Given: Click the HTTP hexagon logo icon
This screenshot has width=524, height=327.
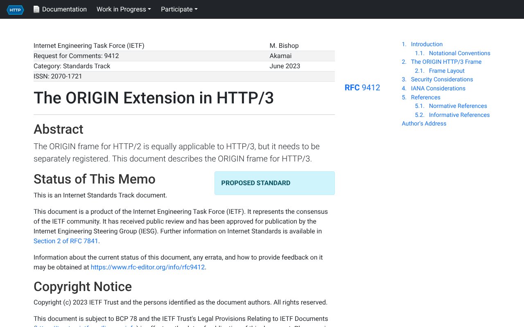Looking at the screenshot, I should [15, 9].
